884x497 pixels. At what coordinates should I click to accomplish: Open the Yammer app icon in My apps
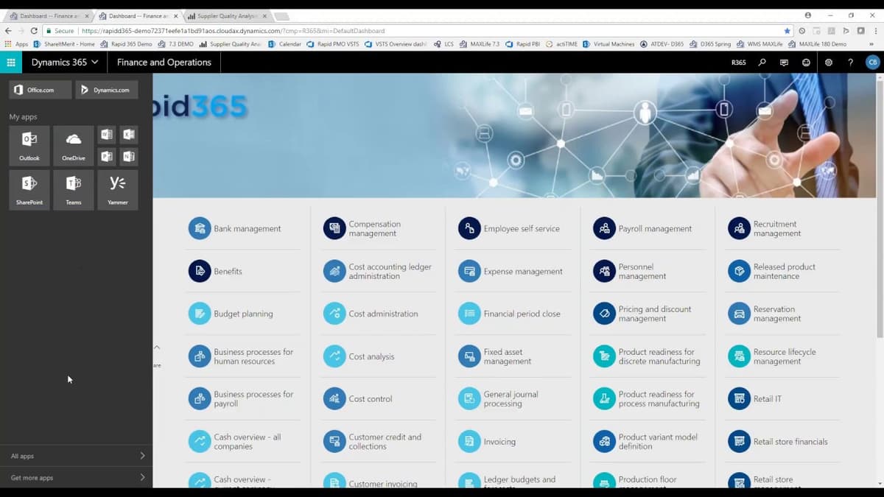[x=117, y=189]
